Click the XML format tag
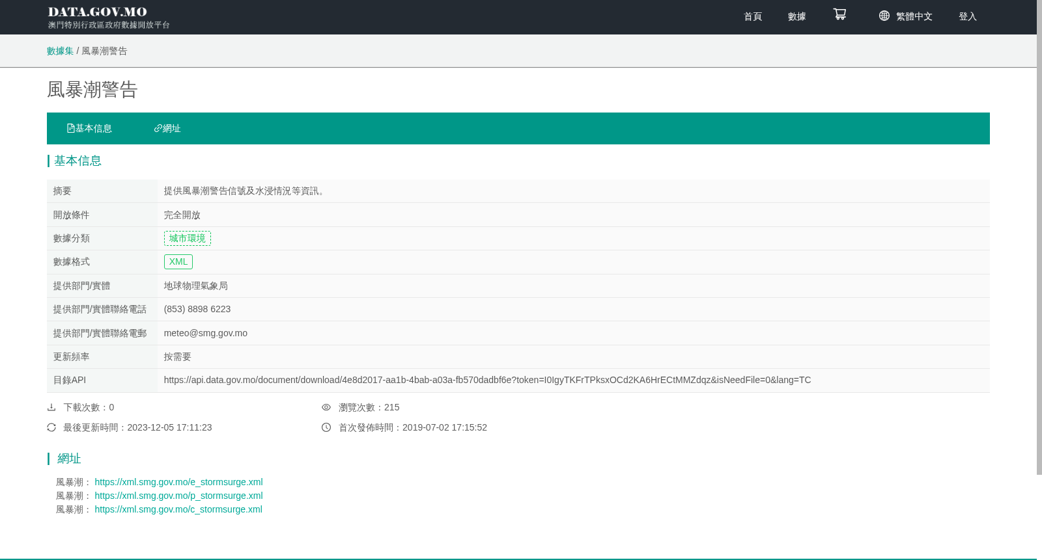The image size is (1042, 560). (178, 261)
